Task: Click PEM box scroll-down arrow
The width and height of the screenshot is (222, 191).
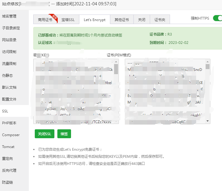Action: click(207, 121)
